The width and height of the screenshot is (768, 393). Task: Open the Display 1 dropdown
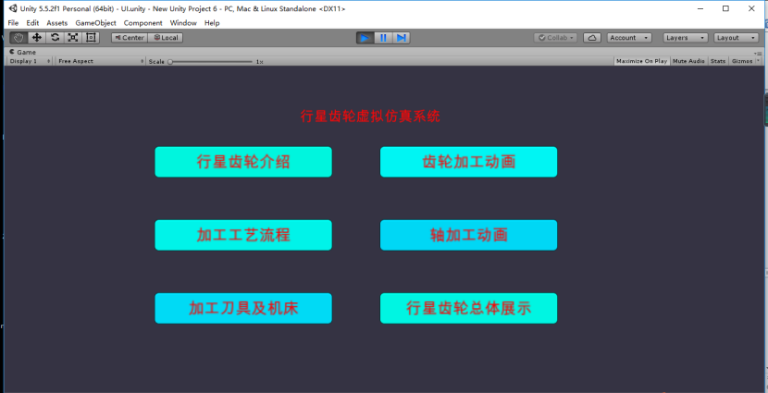pyautogui.click(x=30, y=61)
